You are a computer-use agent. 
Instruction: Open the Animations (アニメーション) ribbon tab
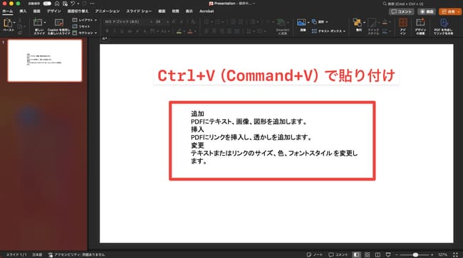107,11
